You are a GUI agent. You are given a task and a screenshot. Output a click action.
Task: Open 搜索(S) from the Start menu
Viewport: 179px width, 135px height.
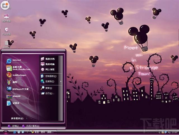click(46, 88)
